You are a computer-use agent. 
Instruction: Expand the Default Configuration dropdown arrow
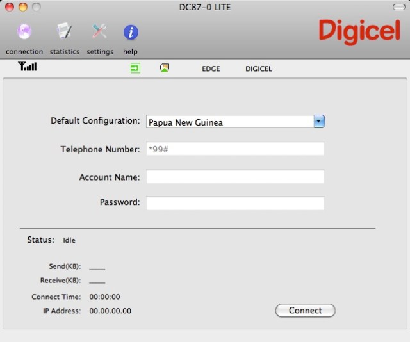click(318, 122)
